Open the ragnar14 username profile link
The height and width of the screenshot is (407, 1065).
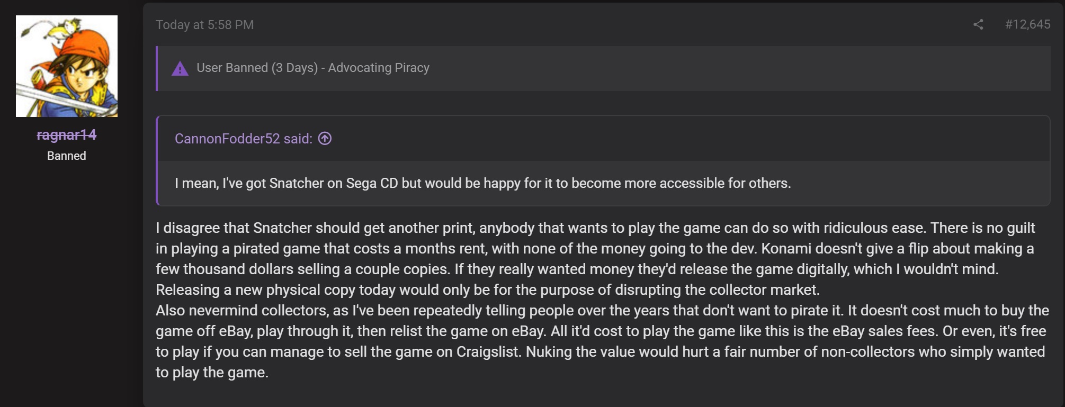[x=67, y=135]
